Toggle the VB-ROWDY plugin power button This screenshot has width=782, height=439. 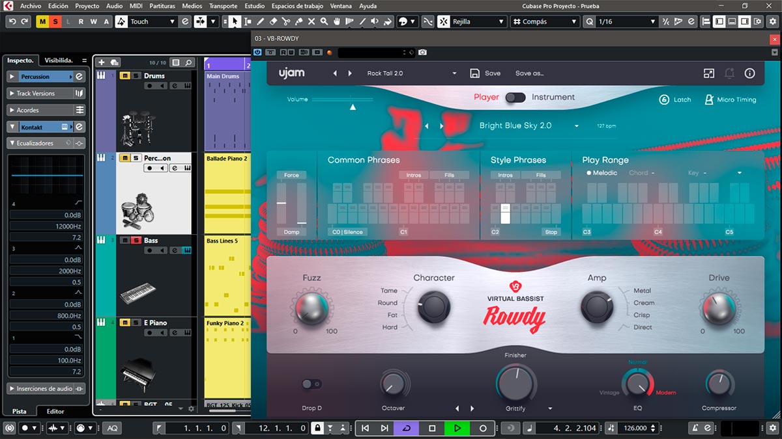(258, 52)
